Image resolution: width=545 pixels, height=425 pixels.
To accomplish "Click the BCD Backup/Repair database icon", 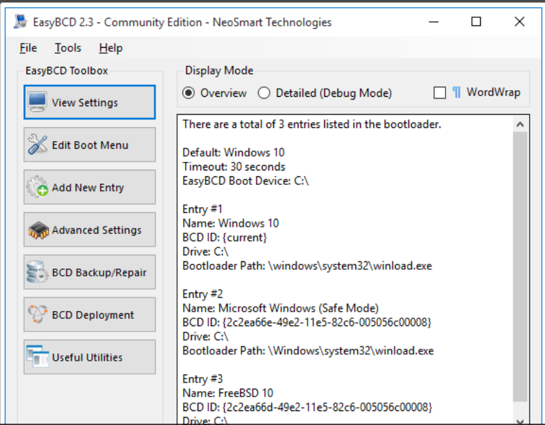I will (x=37, y=272).
